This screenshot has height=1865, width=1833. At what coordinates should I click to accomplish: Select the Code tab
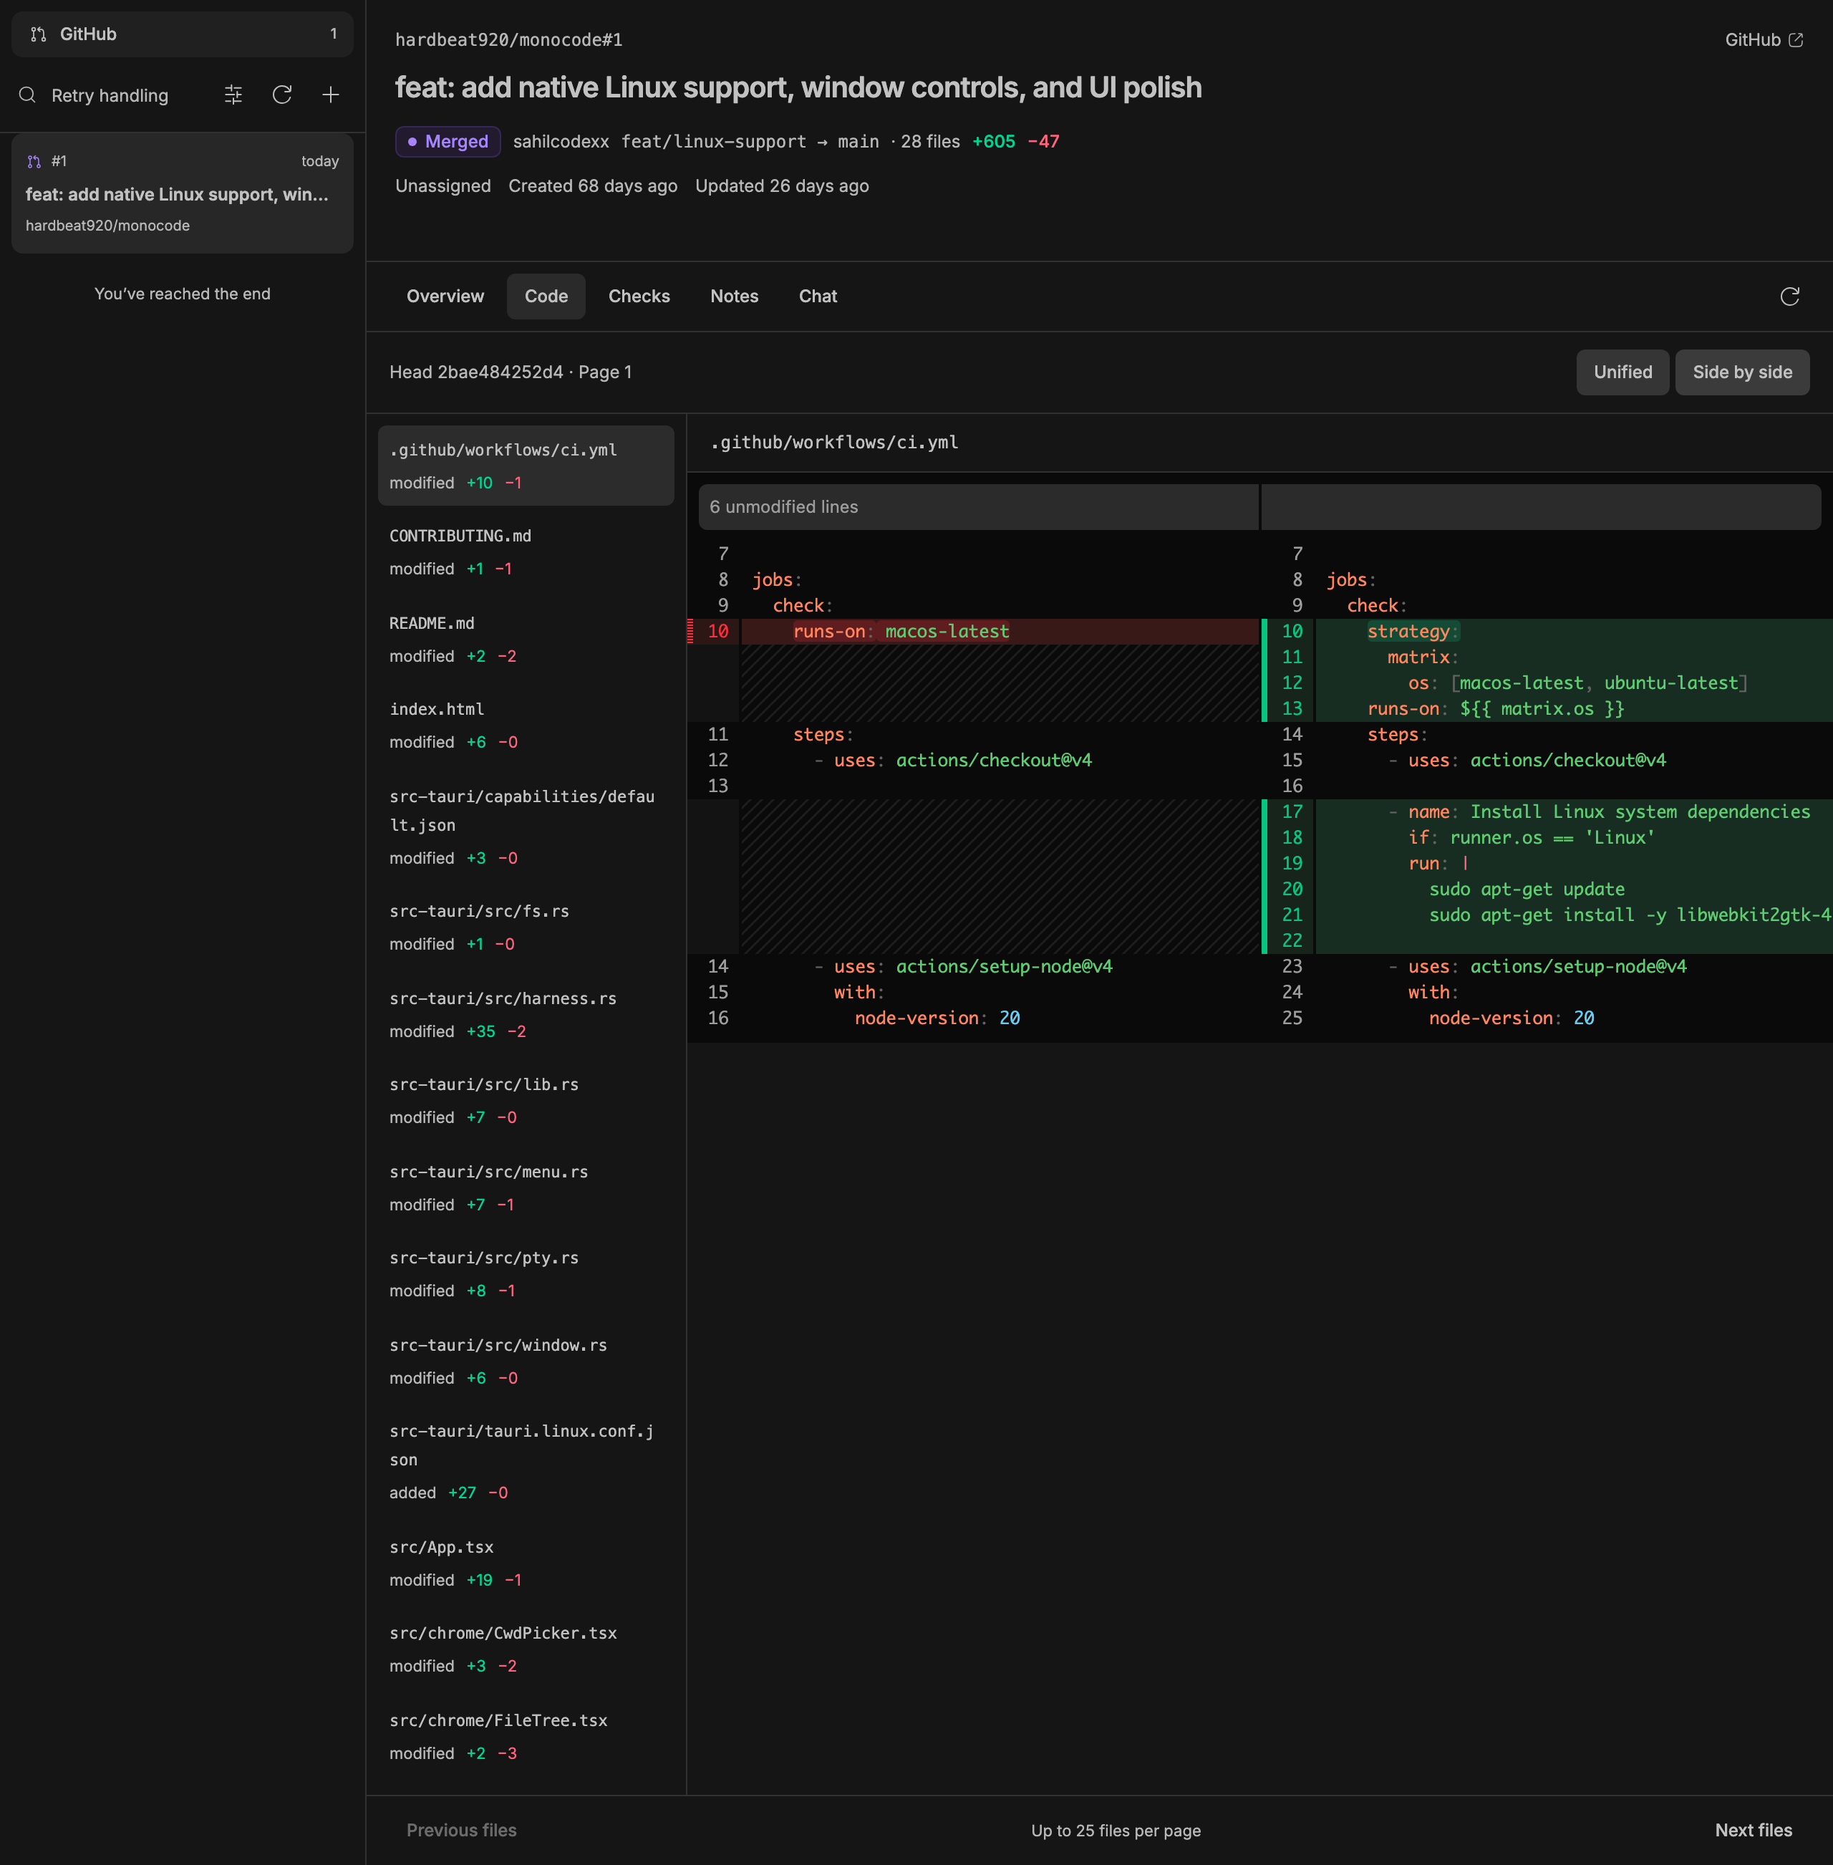[x=546, y=297]
